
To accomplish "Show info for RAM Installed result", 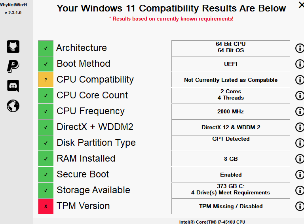I will 300,159.
